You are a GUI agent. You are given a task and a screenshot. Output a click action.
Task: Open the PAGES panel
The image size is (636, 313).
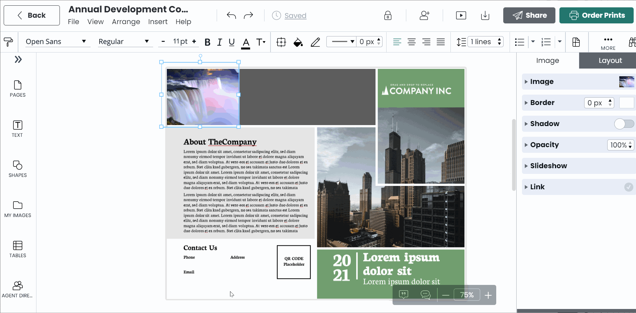click(x=18, y=89)
